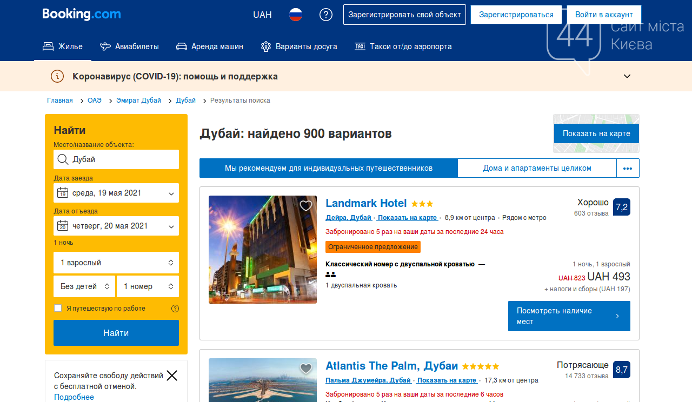The width and height of the screenshot is (692, 402).
Task: Click Посмотреть наличие мест button
Action: (569, 316)
